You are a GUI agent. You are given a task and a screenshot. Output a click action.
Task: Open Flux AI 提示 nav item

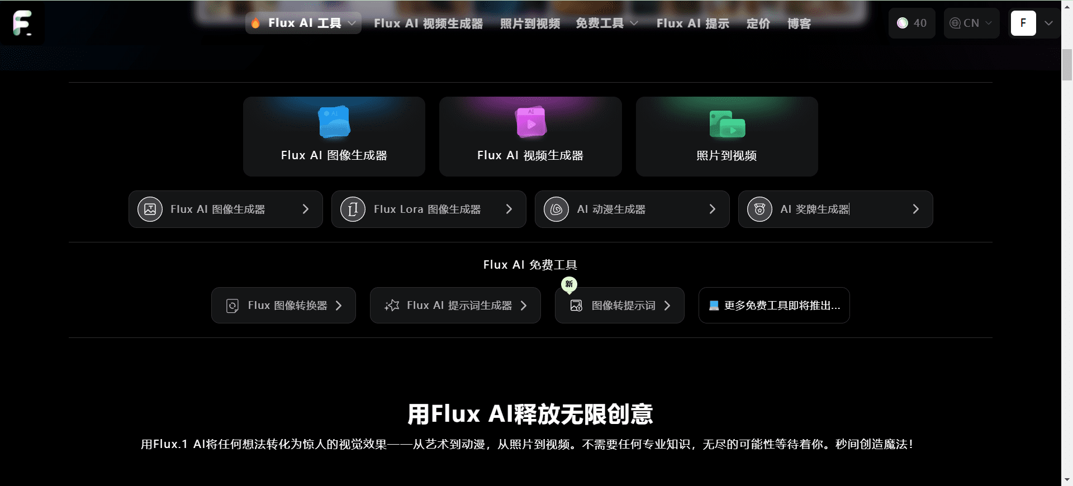tap(693, 23)
